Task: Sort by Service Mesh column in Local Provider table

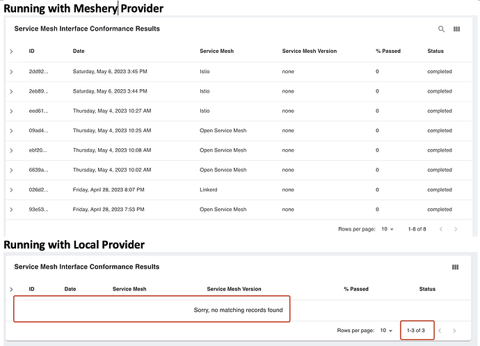Action: tap(129, 289)
